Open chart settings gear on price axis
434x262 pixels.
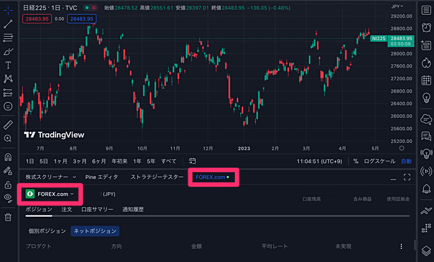tap(401, 149)
